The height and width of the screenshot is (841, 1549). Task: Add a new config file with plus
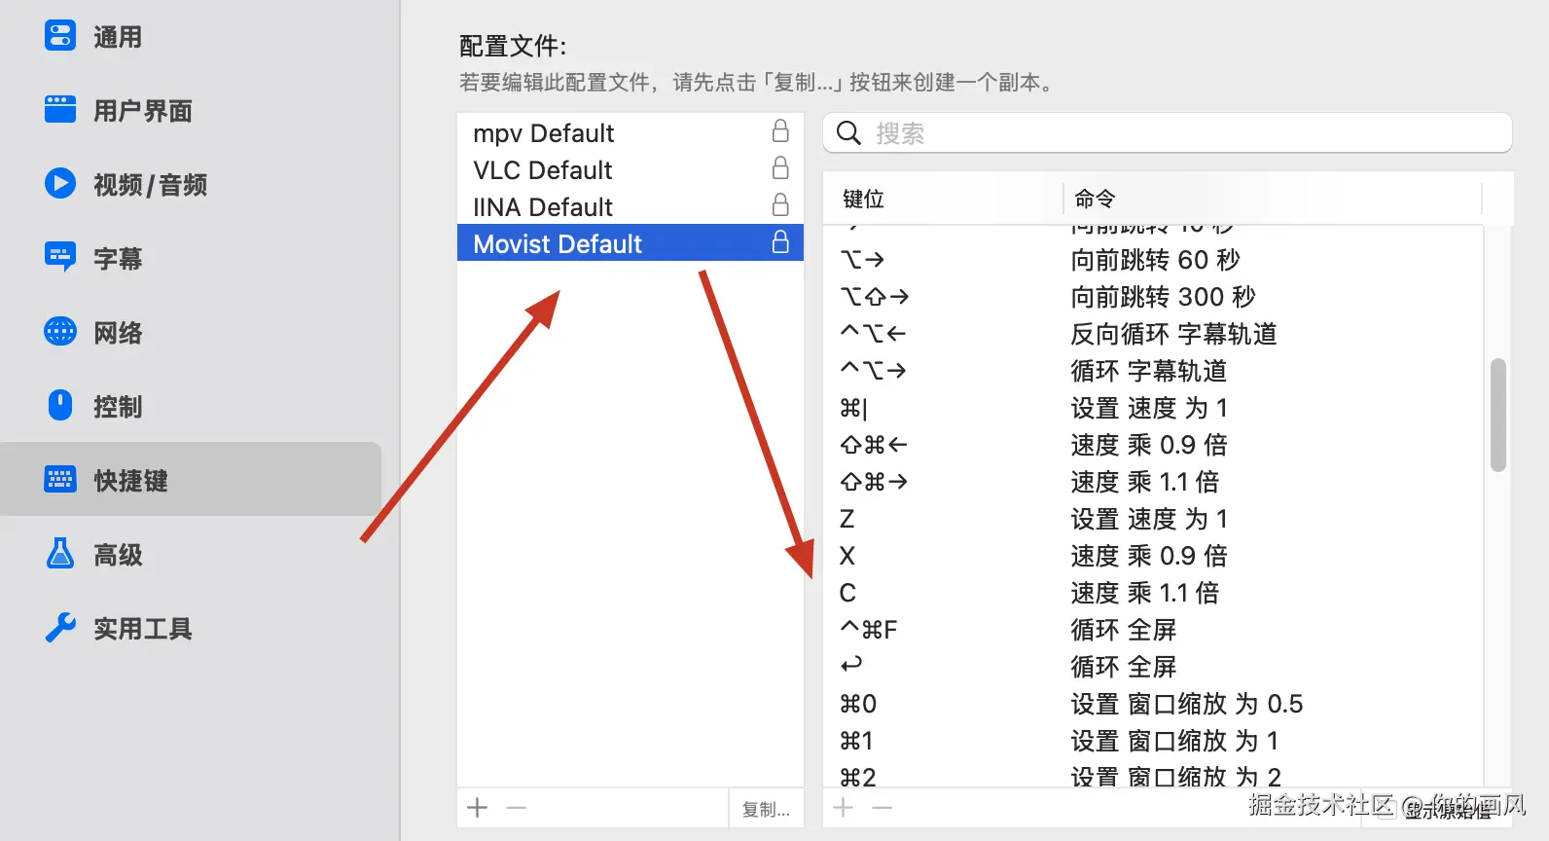click(x=478, y=808)
